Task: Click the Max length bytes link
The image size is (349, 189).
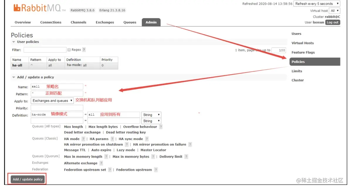Action: point(103,127)
